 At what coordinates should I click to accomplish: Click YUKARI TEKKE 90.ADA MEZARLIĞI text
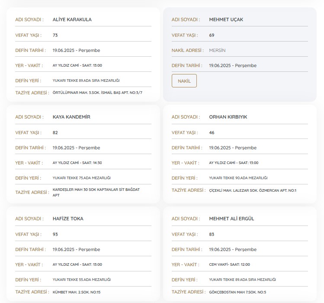[x=238, y=178]
